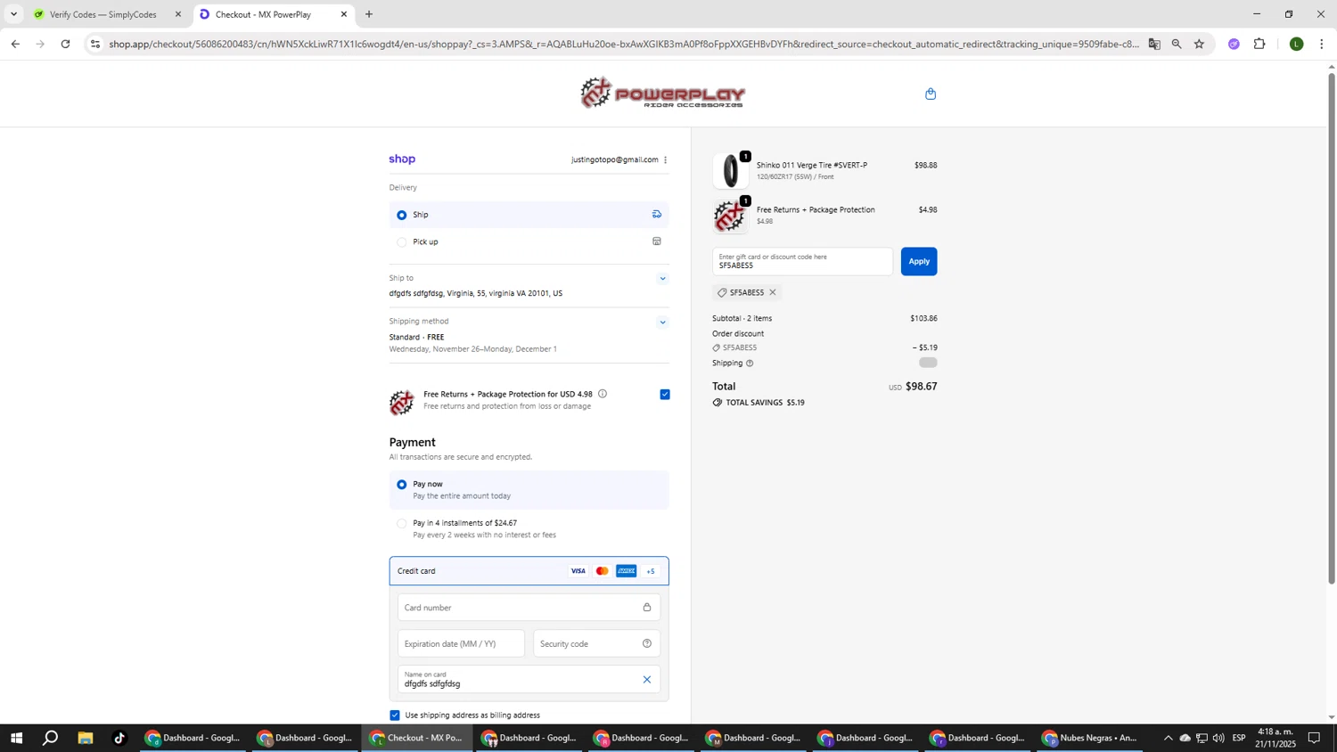Close the Verify Codes tab

point(177,14)
